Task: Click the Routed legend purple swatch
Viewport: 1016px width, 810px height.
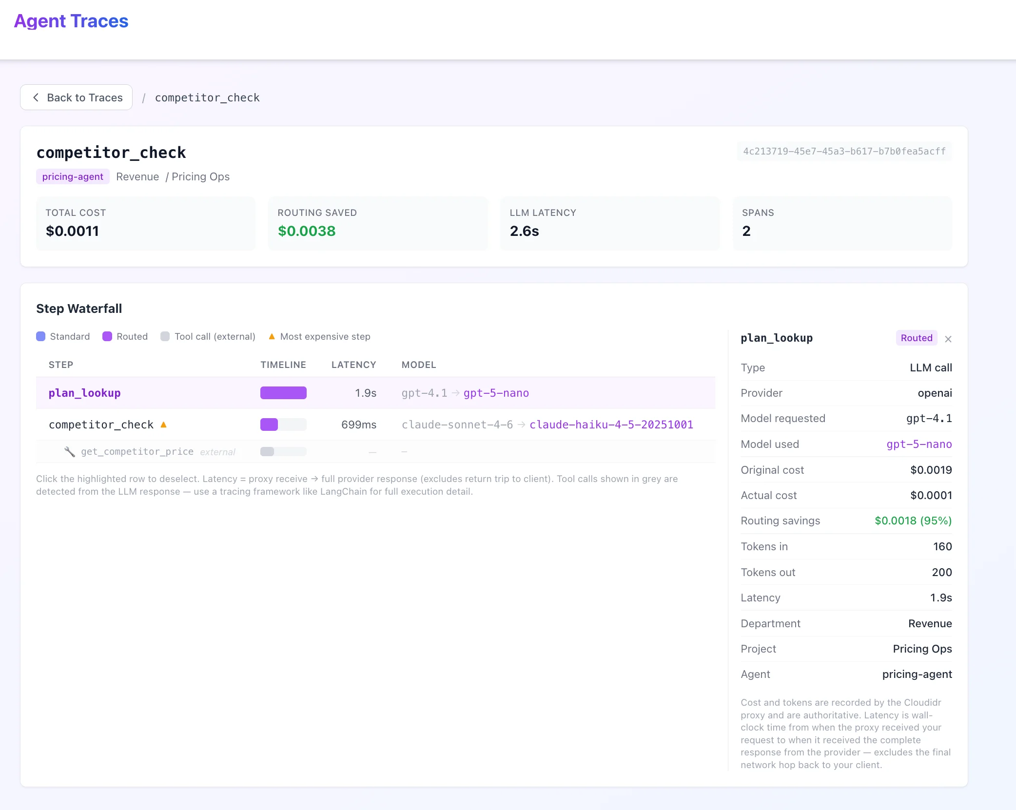Action: click(107, 336)
